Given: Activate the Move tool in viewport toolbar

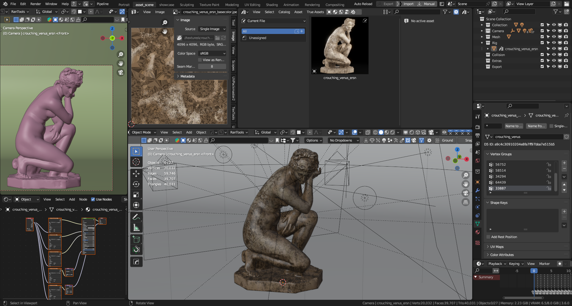Looking at the screenshot, I should click(x=136, y=174).
